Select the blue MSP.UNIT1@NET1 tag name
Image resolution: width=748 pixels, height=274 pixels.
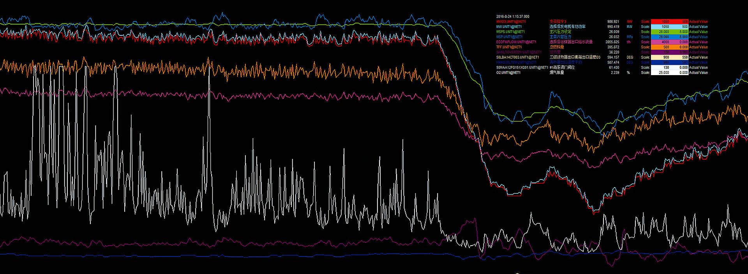pyautogui.click(x=509, y=37)
